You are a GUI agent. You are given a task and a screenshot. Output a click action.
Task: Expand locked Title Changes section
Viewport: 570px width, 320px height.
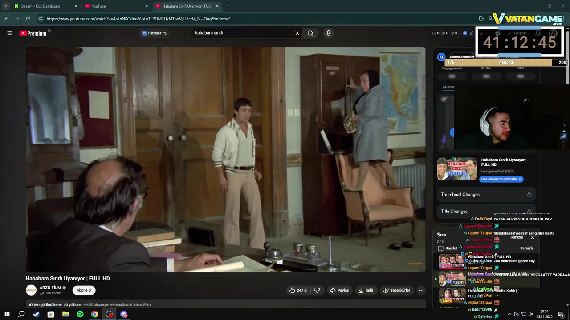click(x=486, y=211)
